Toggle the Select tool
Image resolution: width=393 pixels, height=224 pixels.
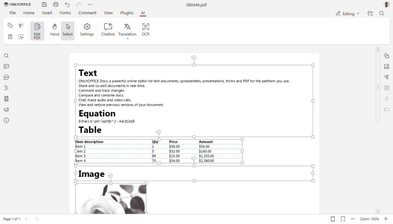(x=68, y=30)
